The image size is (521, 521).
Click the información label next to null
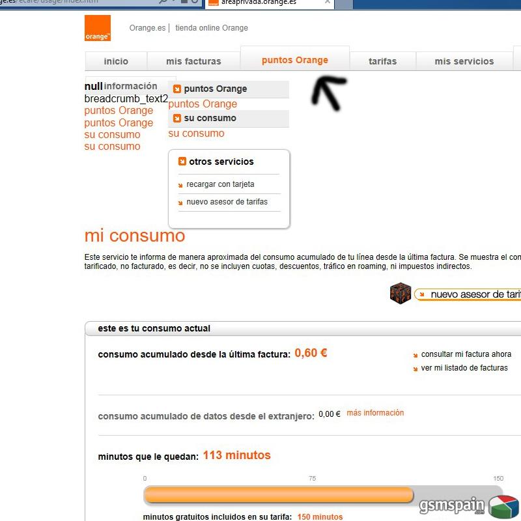click(x=130, y=86)
